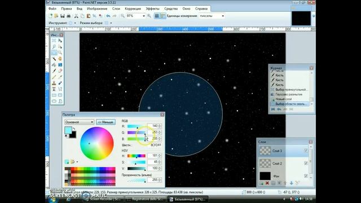Open Слои menu

tap(116, 9)
